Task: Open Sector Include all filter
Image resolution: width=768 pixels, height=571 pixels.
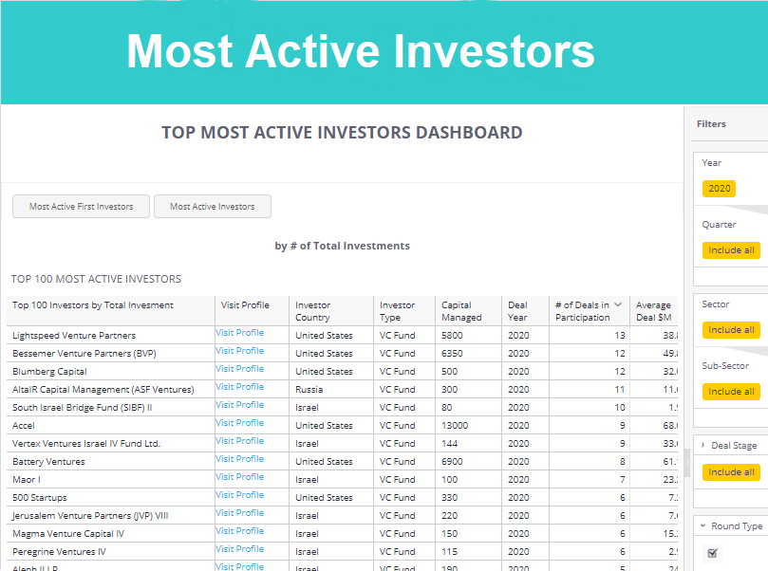Action: [730, 330]
